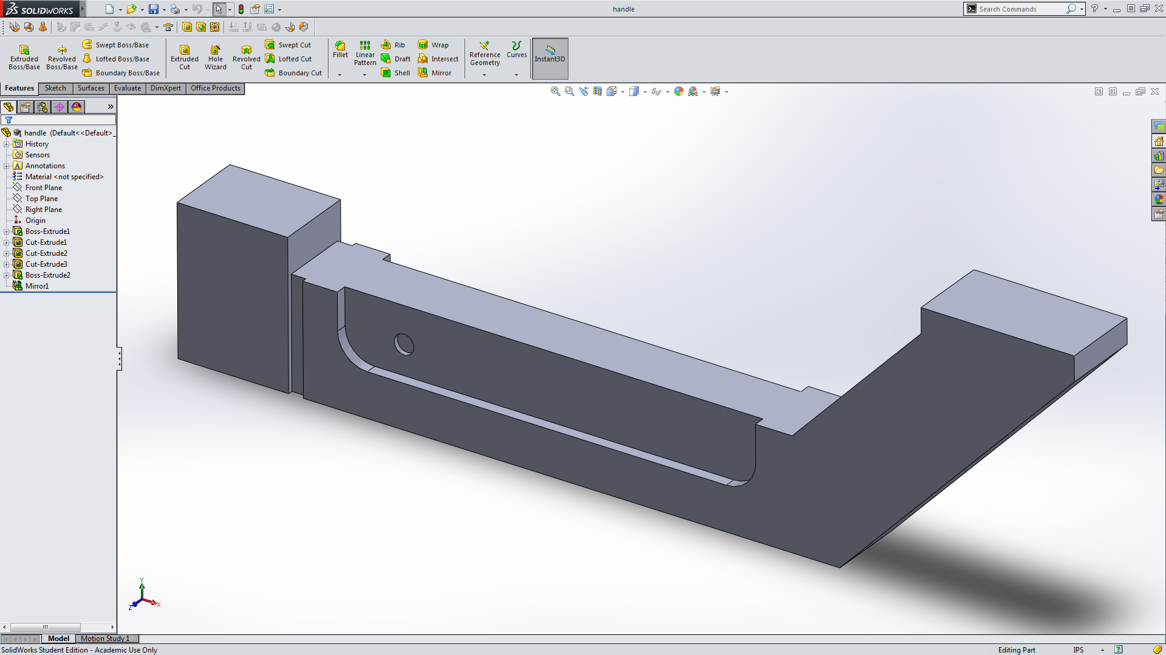Open the Linear Pattern dropdown arrow
Screen dimensions: 1166x655
point(364,75)
